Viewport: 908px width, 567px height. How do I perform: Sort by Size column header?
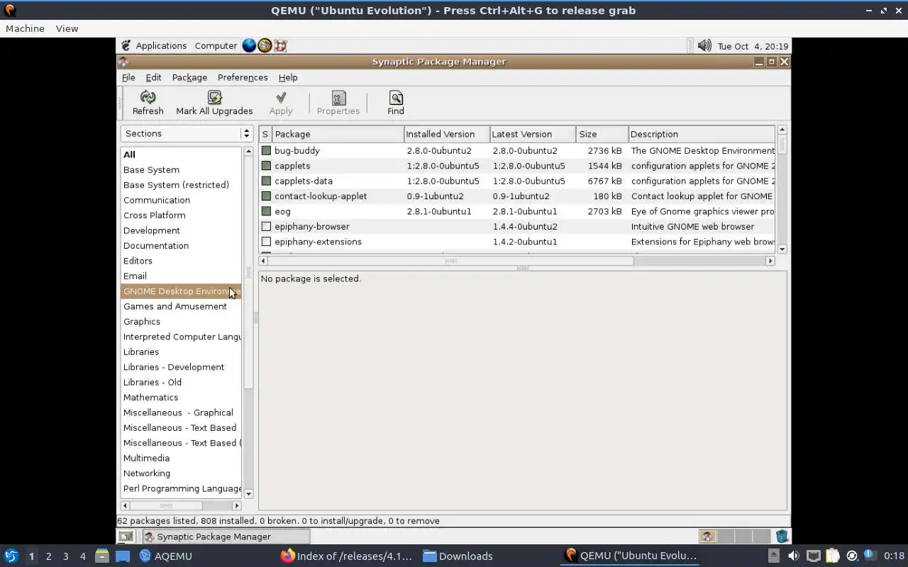(x=602, y=134)
